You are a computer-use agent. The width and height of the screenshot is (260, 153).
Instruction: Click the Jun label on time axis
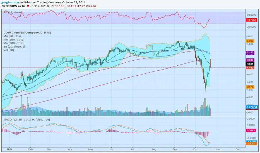pyautogui.click(x=111, y=149)
